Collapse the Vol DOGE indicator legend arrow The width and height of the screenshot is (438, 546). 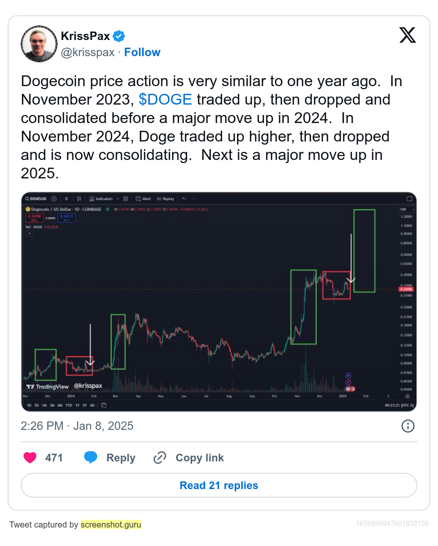click(x=29, y=233)
